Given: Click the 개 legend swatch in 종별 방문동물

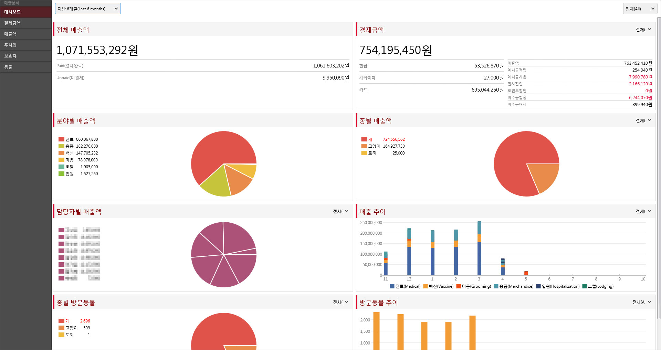Looking at the screenshot, I should coord(61,321).
